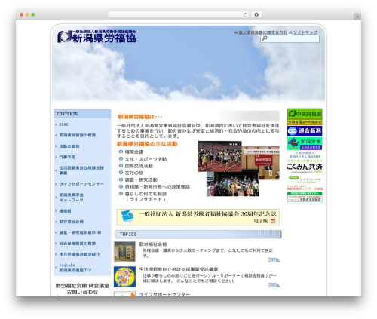Click 消費生活ネットワーク新潟 banner
The height and width of the screenshot is (319, 377).
coord(305,188)
